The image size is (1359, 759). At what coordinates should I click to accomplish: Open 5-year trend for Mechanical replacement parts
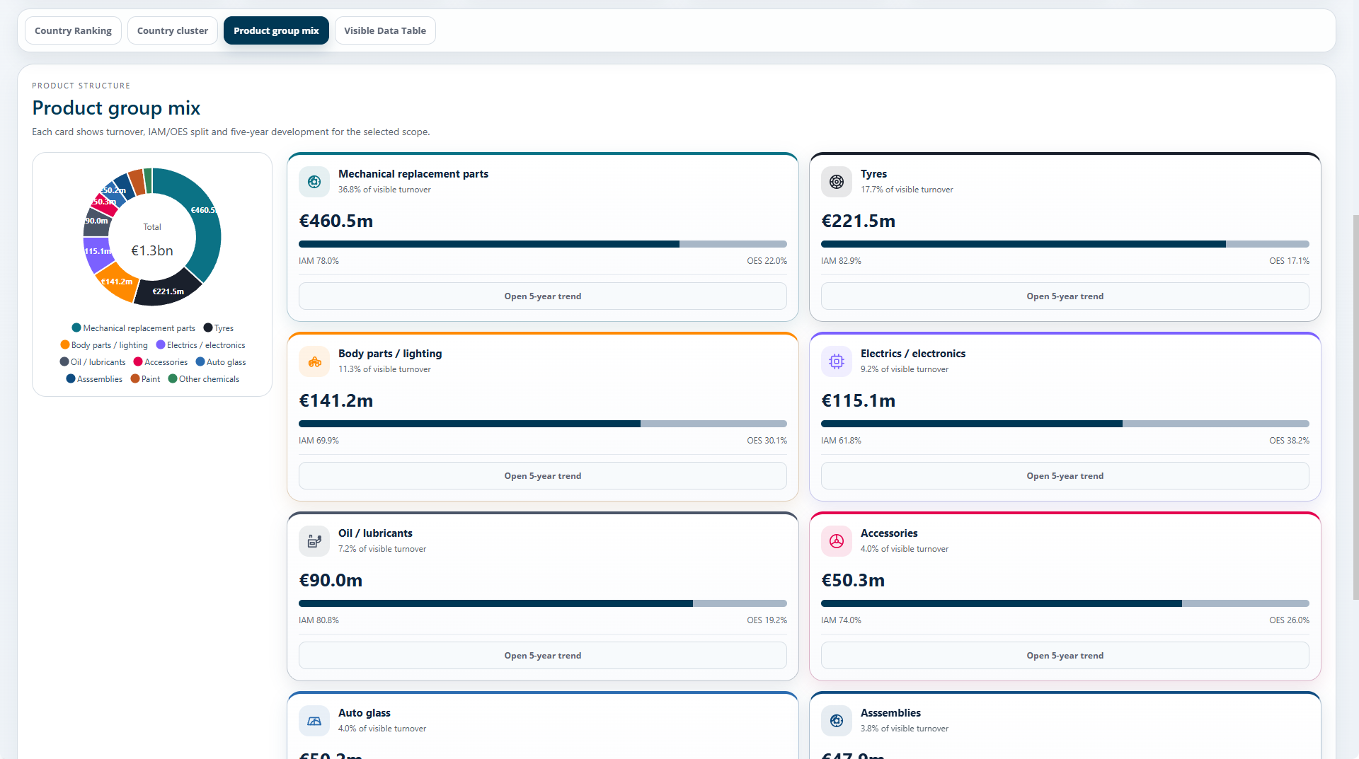tap(543, 296)
